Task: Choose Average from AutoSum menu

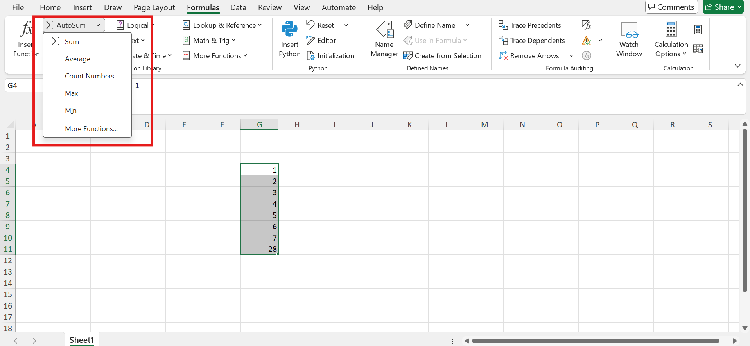Action: point(77,59)
